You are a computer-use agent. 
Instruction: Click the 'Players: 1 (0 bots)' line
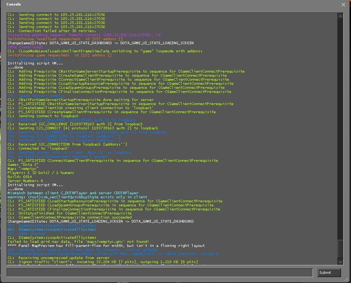41,173
